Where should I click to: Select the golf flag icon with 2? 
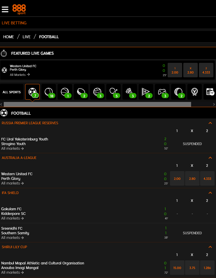tap(146, 92)
